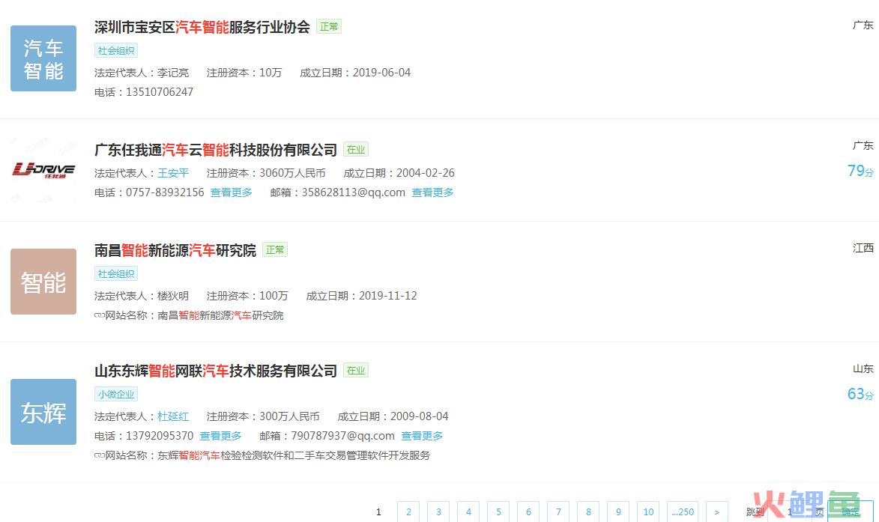View more emails for 790787937@qq.com
Image resolution: width=879 pixels, height=522 pixels.
point(422,436)
